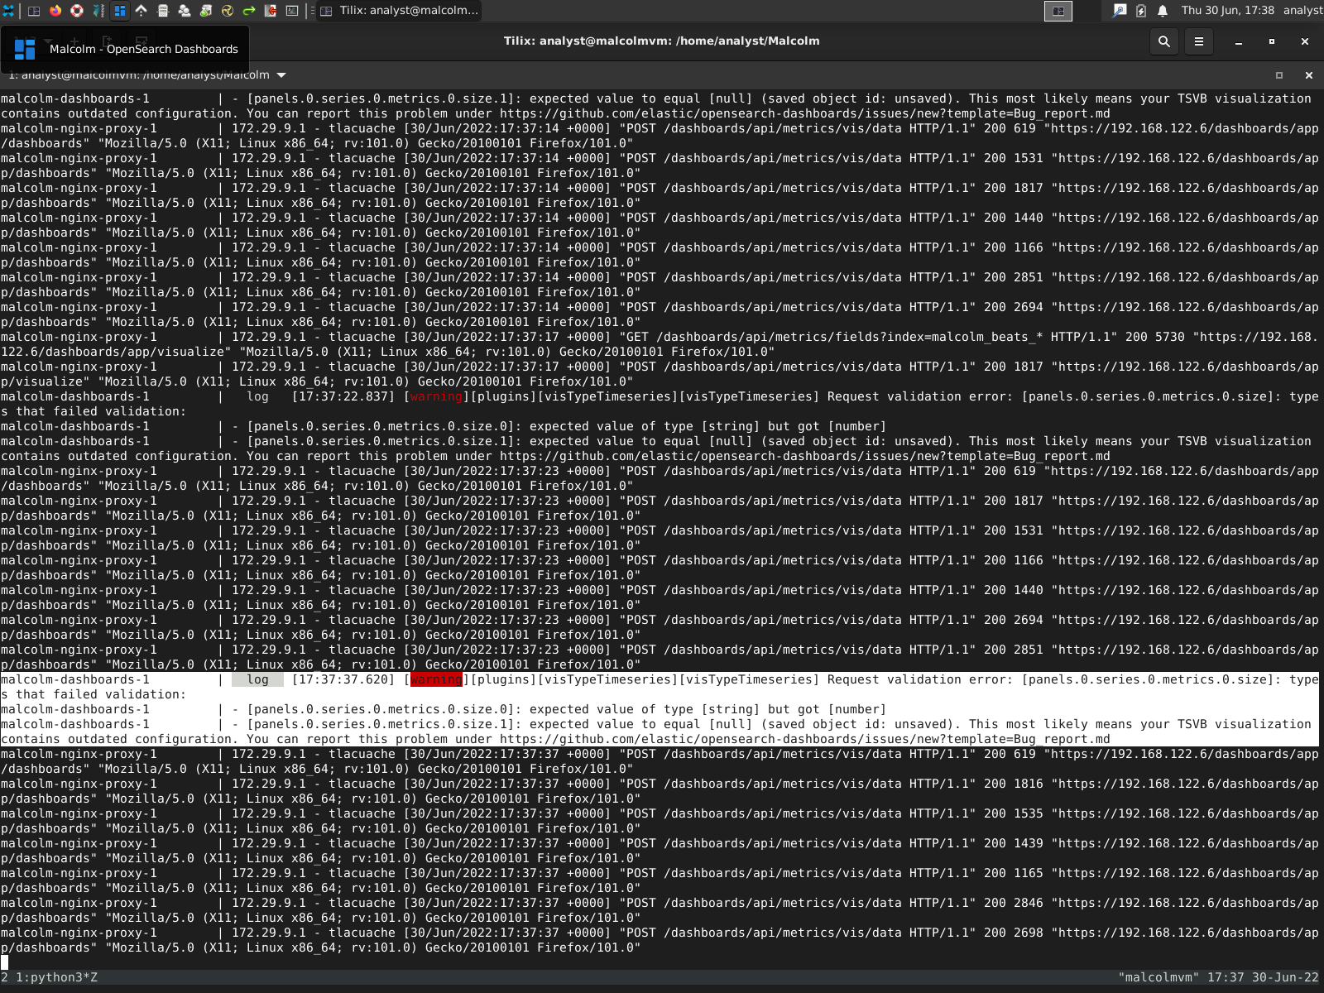Click the workspace switcher in top panel
The height and width of the screenshot is (993, 1324).
pyautogui.click(x=1058, y=11)
